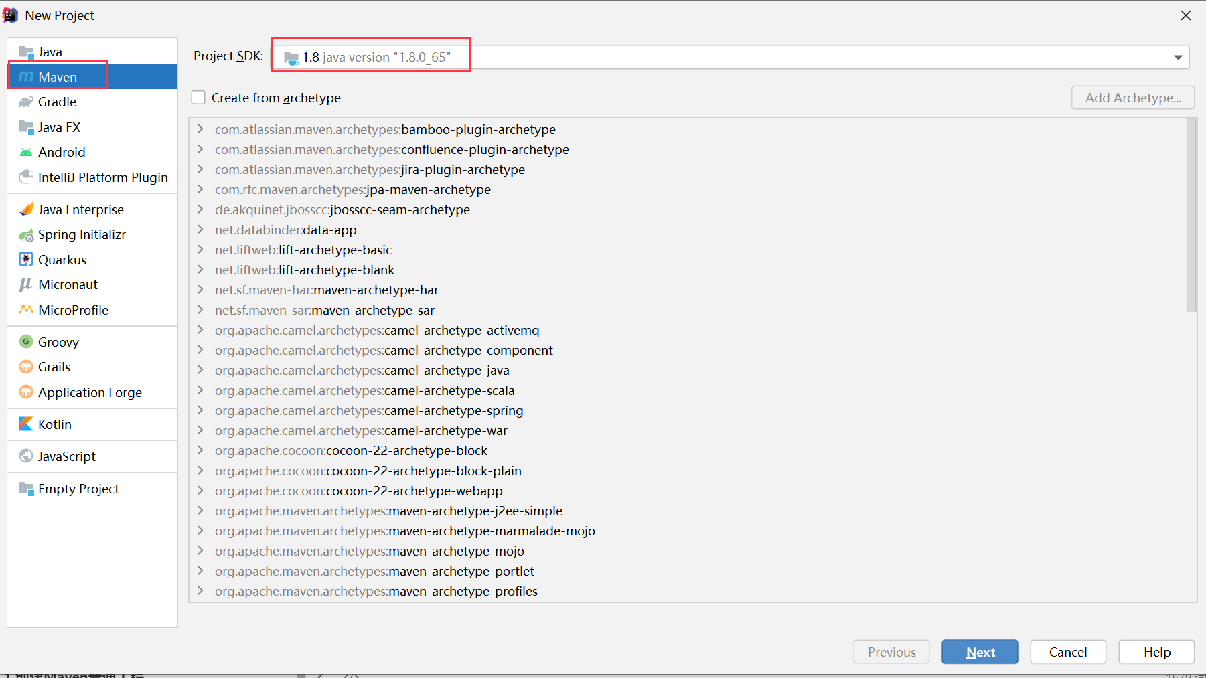Expand camel-archetype-activemq entry
Image resolution: width=1206 pixels, height=678 pixels.
point(200,330)
